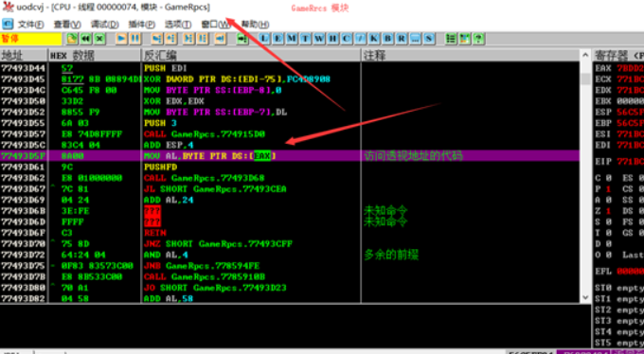Open Threads window with T button

tap(305, 39)
